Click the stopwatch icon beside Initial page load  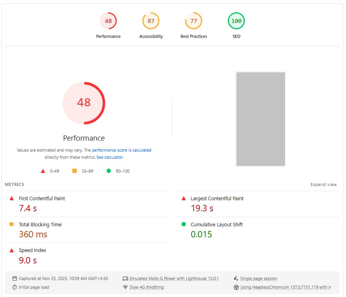[14, 287]
